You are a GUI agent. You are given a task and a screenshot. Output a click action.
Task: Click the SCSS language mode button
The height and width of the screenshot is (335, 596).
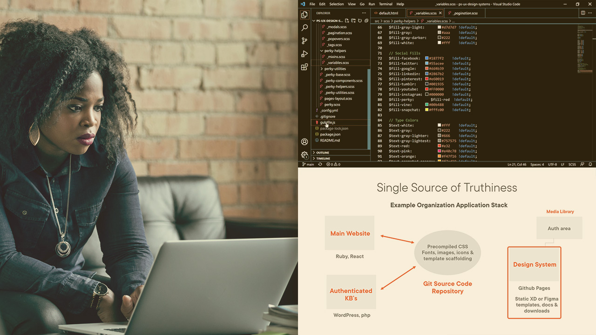tap(572, 164)
